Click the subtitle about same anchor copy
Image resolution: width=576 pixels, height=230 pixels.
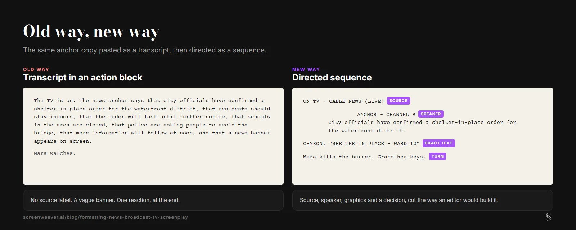point(145,50)
